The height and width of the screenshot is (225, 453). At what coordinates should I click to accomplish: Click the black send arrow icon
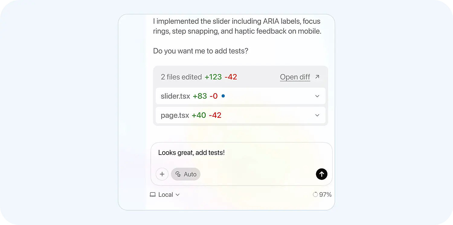click(322, 174)
